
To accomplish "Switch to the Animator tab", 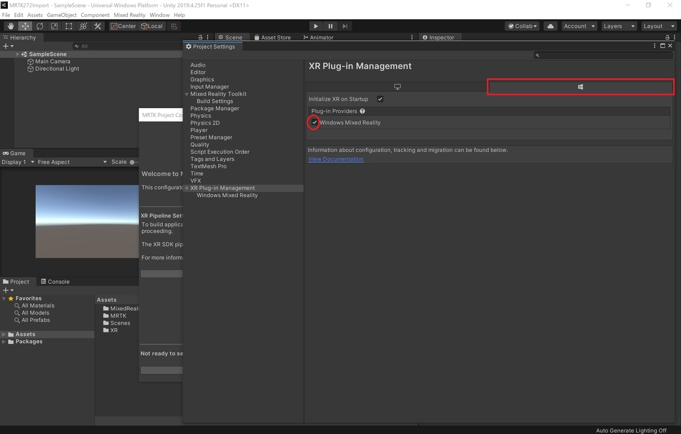I will 318,37.
